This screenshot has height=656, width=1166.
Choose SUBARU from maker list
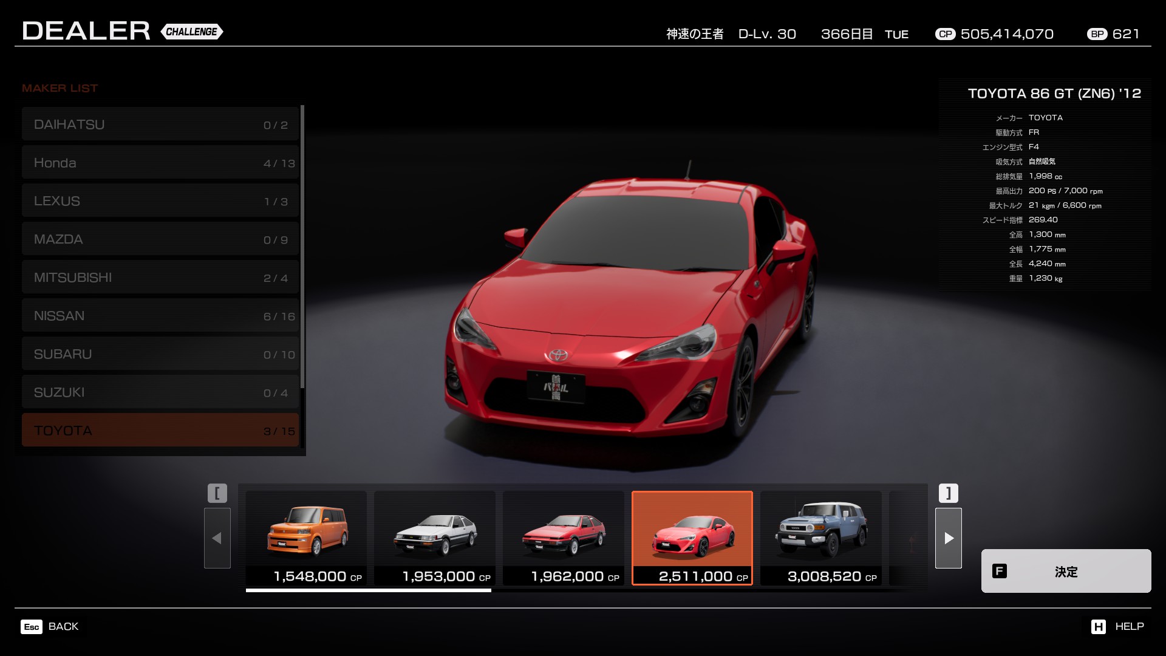coord(160,354)
